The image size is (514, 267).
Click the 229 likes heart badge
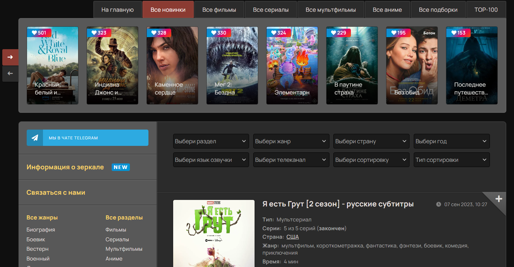pos(339,33)
